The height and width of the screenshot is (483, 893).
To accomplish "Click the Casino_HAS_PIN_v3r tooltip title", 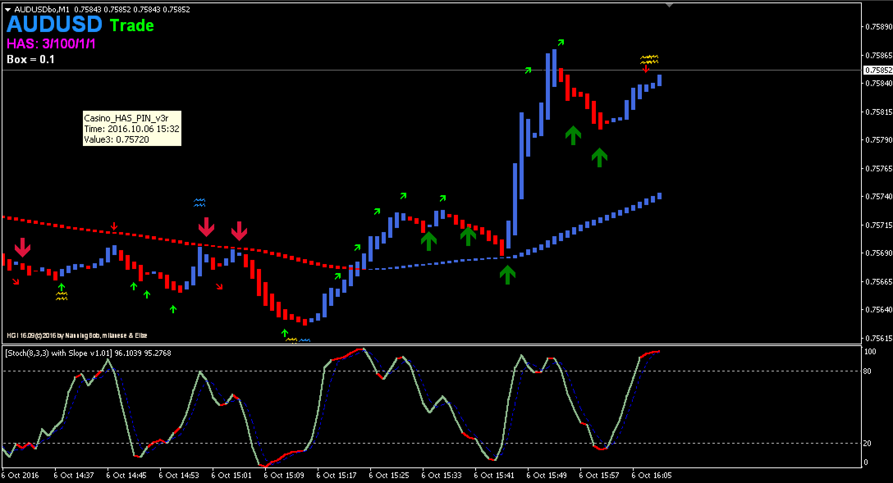I will (x=126, y=118).
